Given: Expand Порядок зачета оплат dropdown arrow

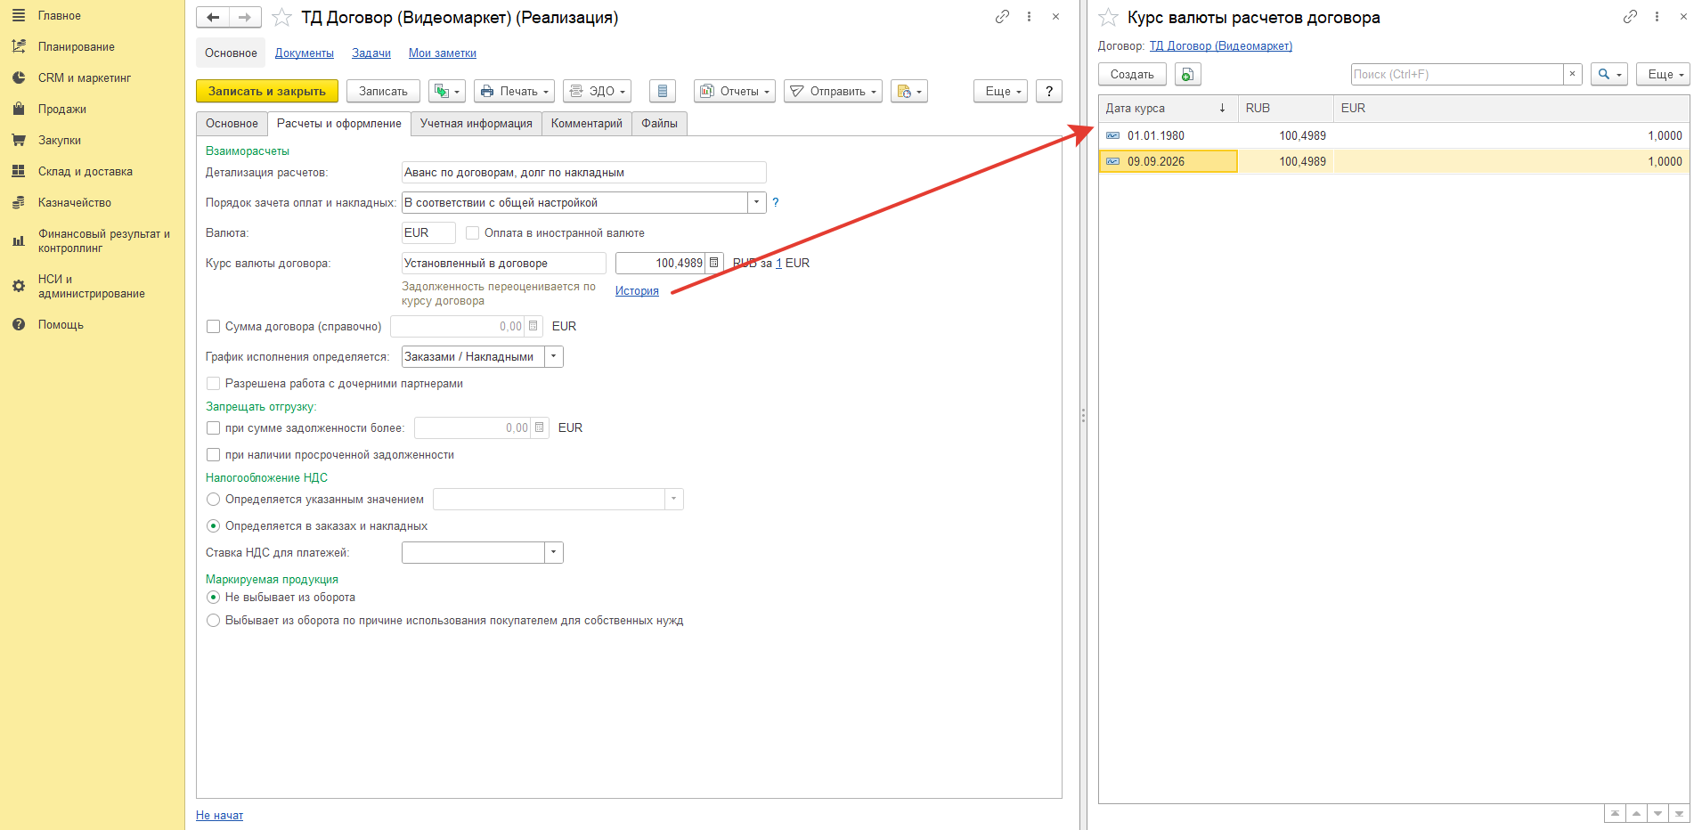Looking at the screenshot, I should click(x=756, y=202).
